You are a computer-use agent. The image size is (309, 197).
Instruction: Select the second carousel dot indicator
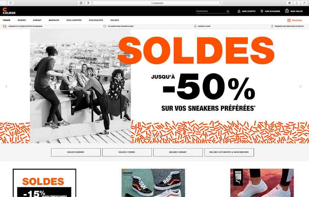(151, 136)
